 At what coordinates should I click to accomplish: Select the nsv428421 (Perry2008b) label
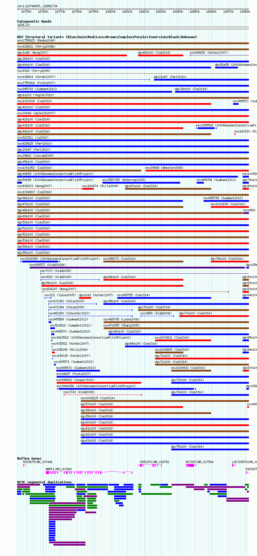(x=36, y=46)
